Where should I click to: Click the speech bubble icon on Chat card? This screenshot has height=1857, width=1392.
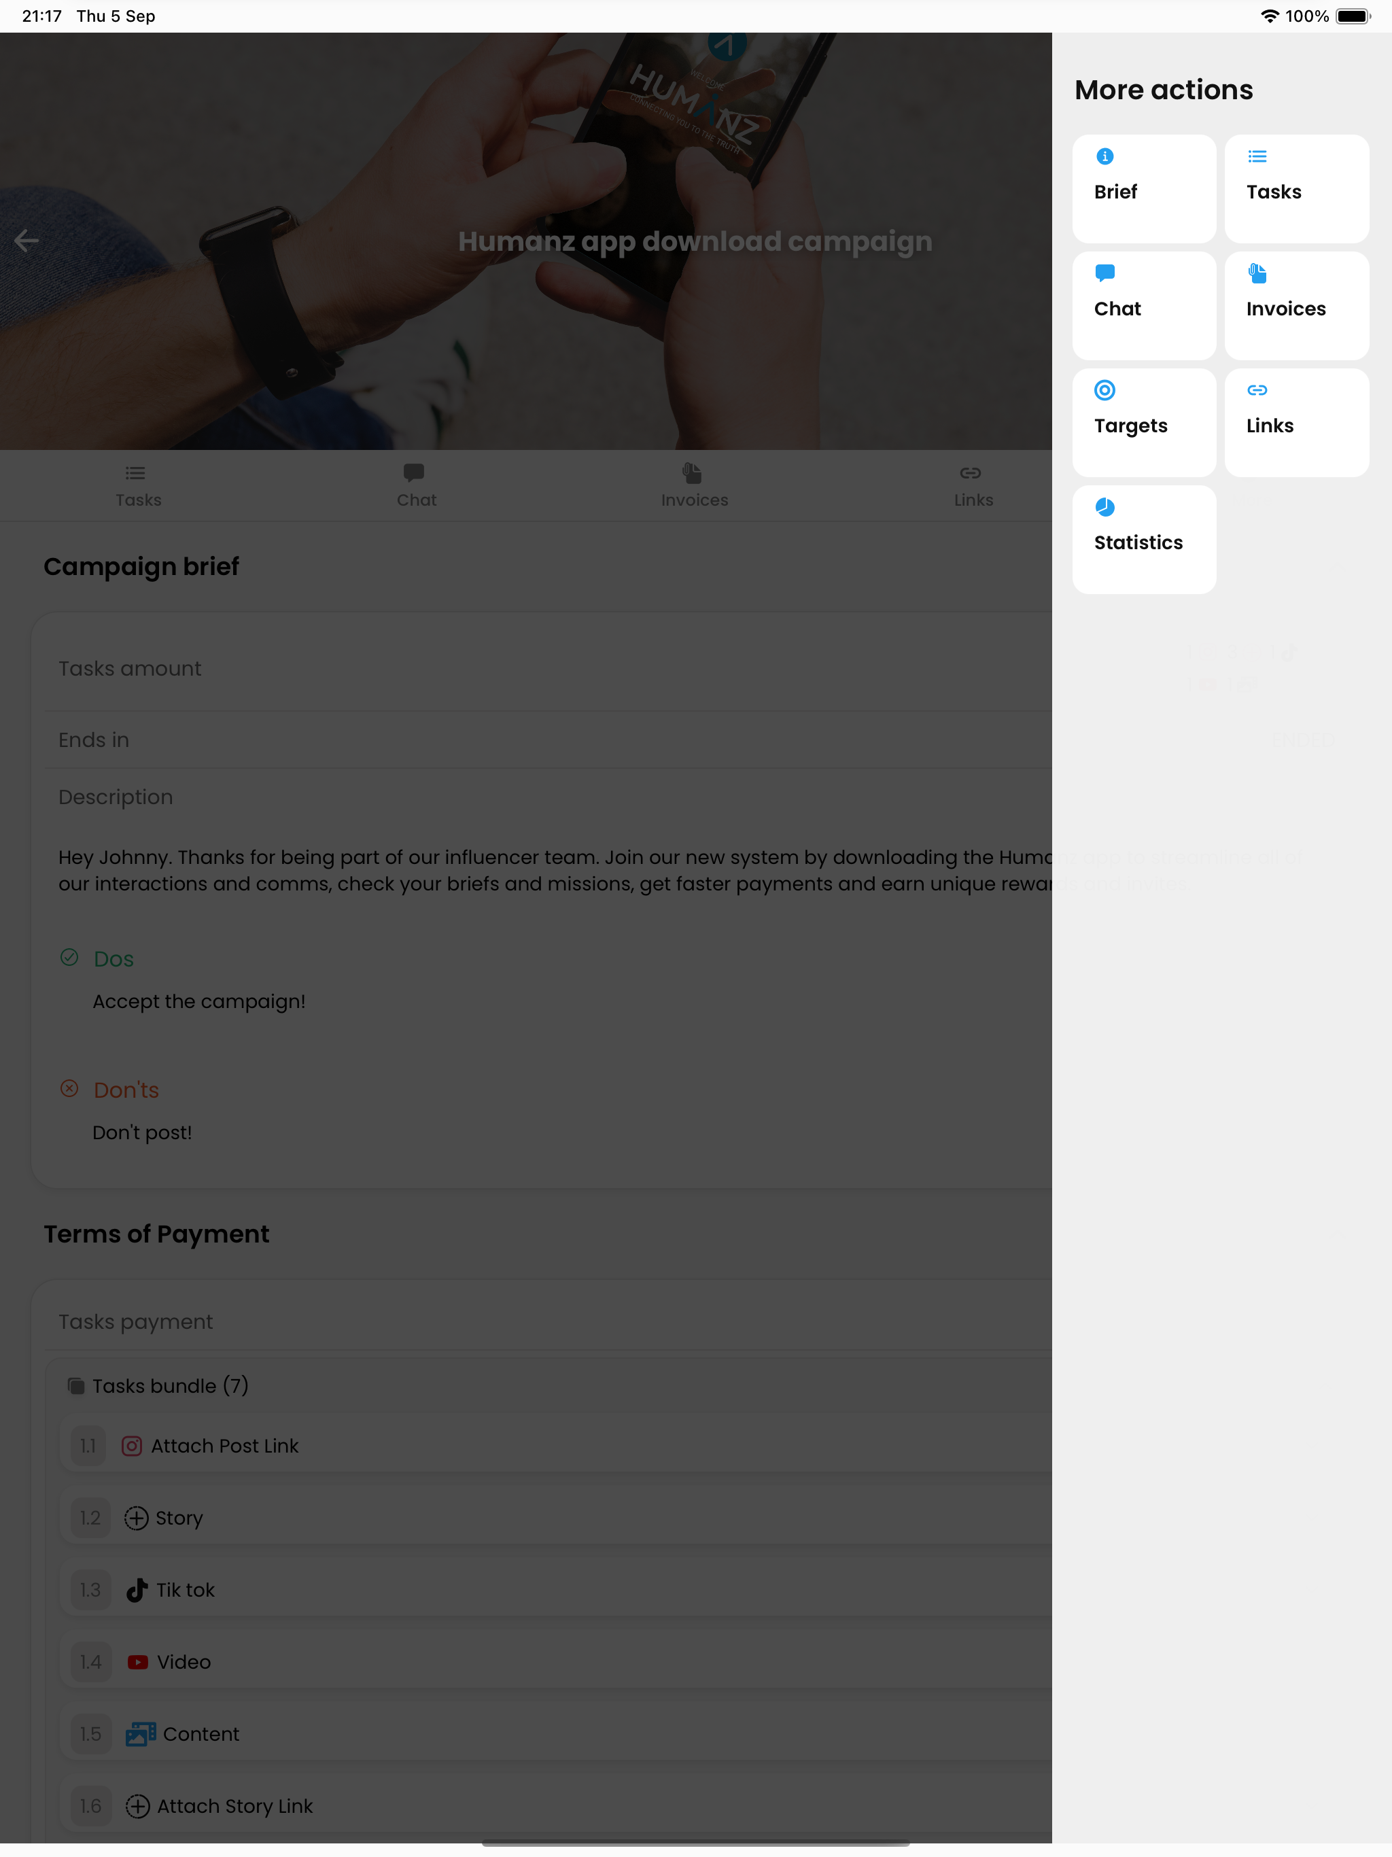coord(1105,273)
